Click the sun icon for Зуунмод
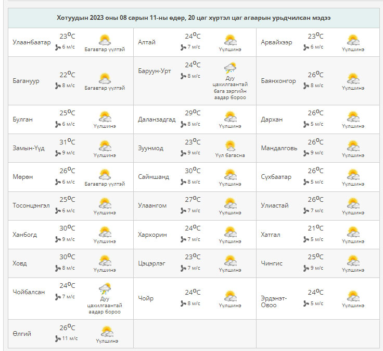The image size is (383, 351). (229, 146)
